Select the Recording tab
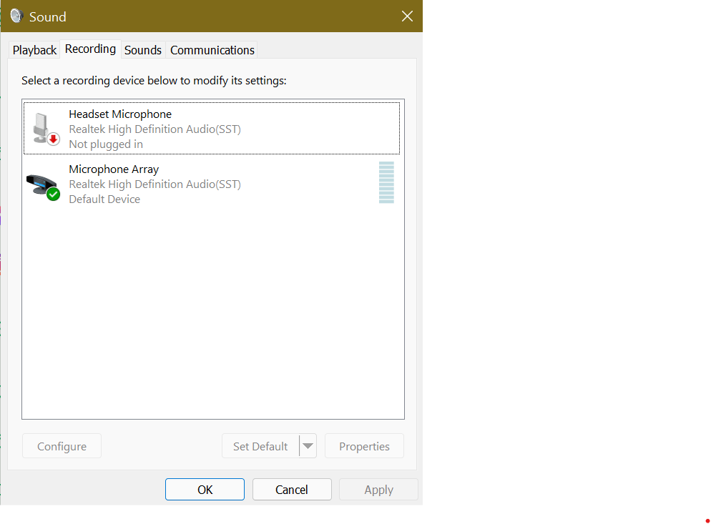The width and height of the screenshot is (711, 524). 90,49
